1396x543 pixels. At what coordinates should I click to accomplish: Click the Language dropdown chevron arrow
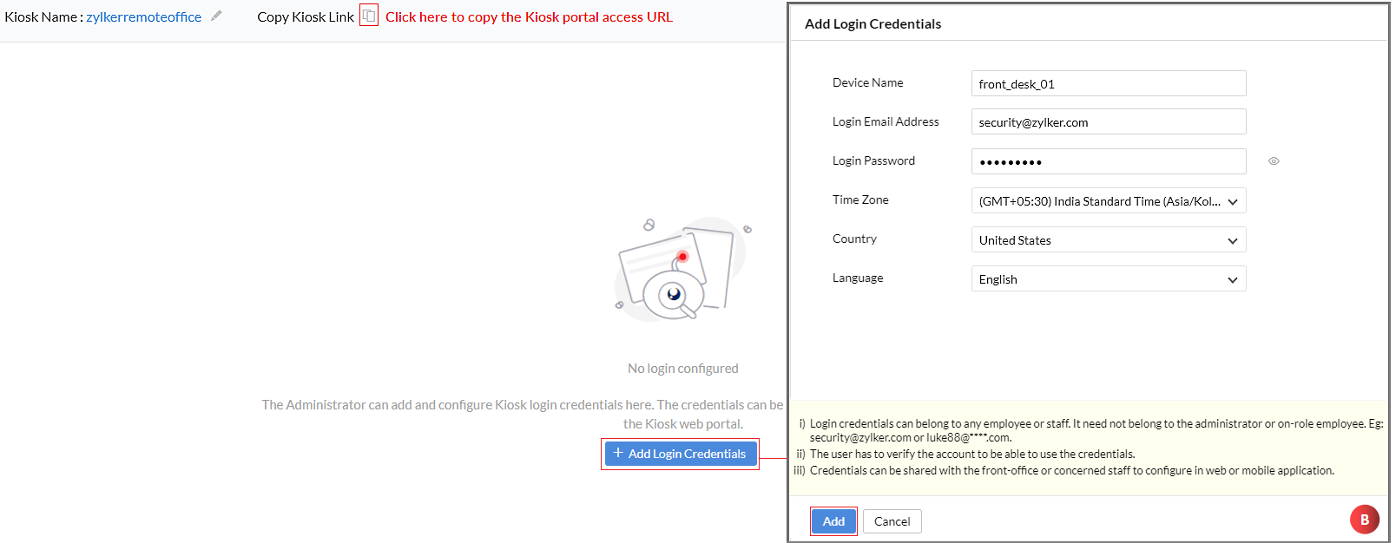tap(1233, 280)
